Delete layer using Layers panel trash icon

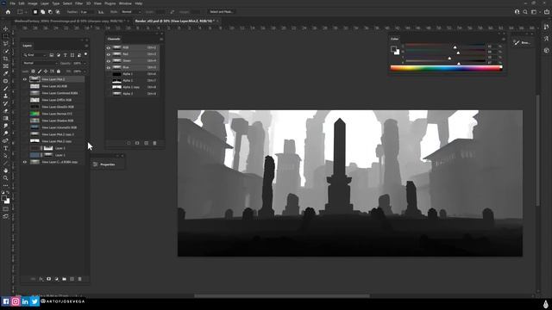[x=79, y=279]
